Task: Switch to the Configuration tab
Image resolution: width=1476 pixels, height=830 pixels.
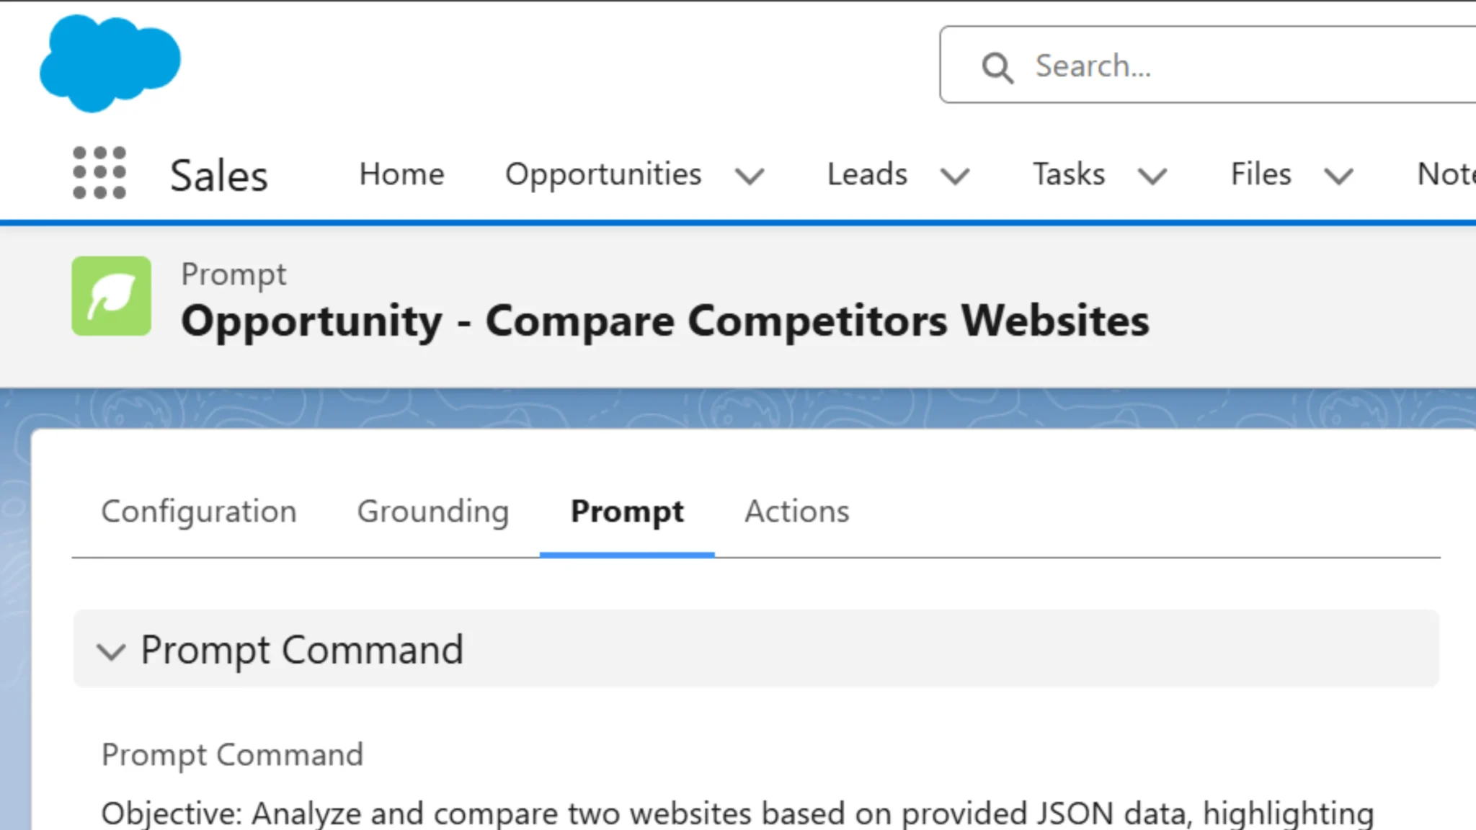Action: (199, 512)
